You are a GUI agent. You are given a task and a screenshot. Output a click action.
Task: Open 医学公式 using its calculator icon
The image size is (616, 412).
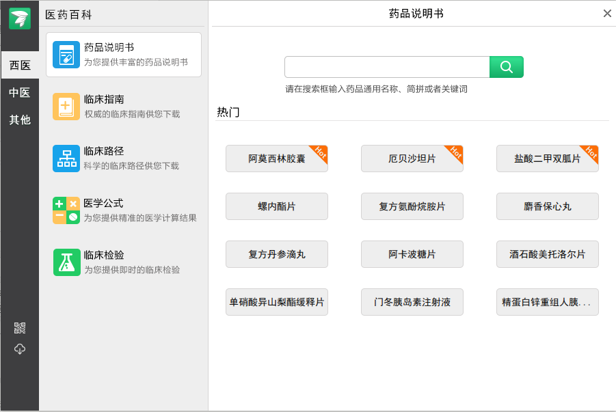coord(65,209)
